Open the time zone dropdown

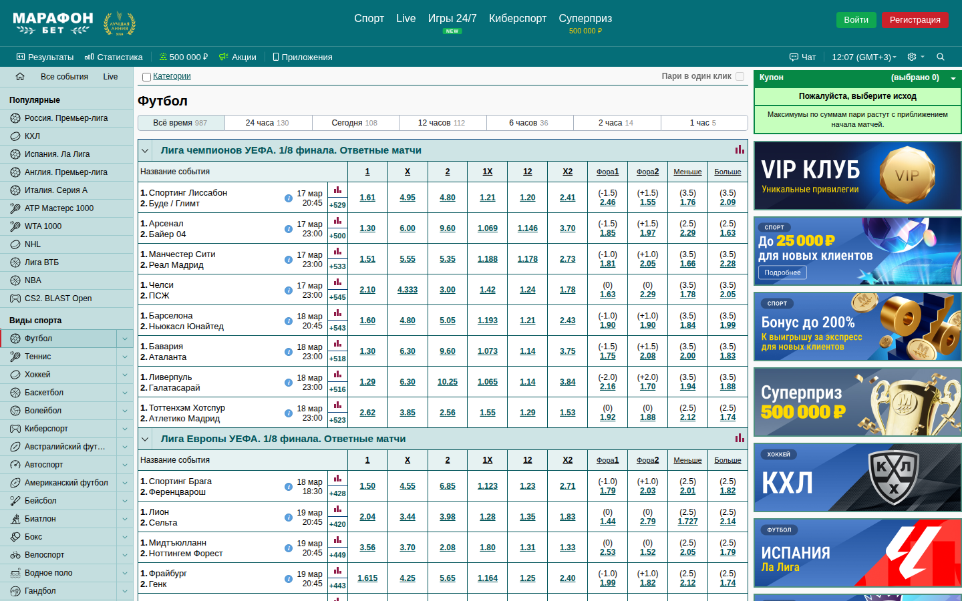[x=864, y=57]
